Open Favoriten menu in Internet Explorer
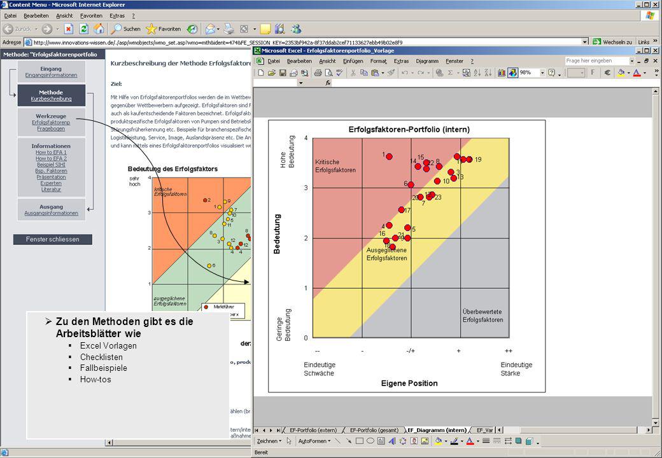 coord(91,16)
